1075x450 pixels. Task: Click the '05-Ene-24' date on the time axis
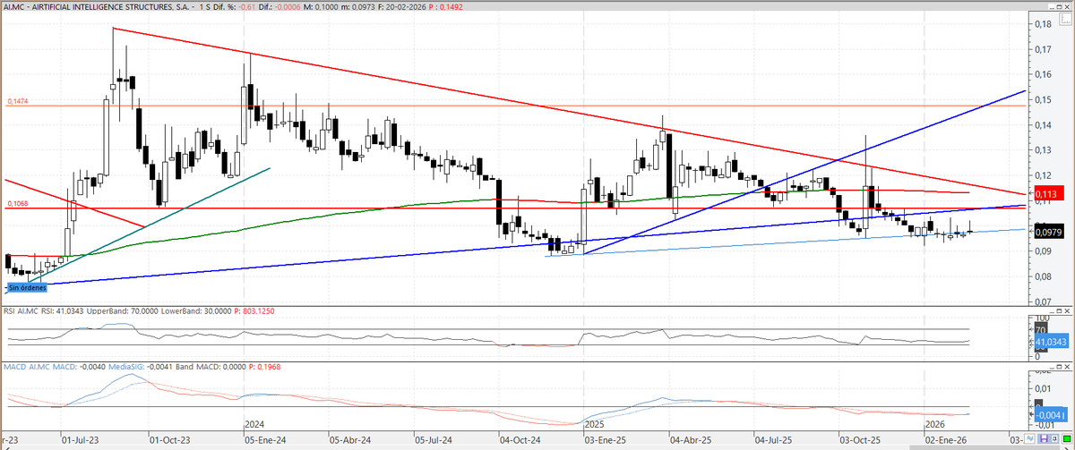point(265,441)
